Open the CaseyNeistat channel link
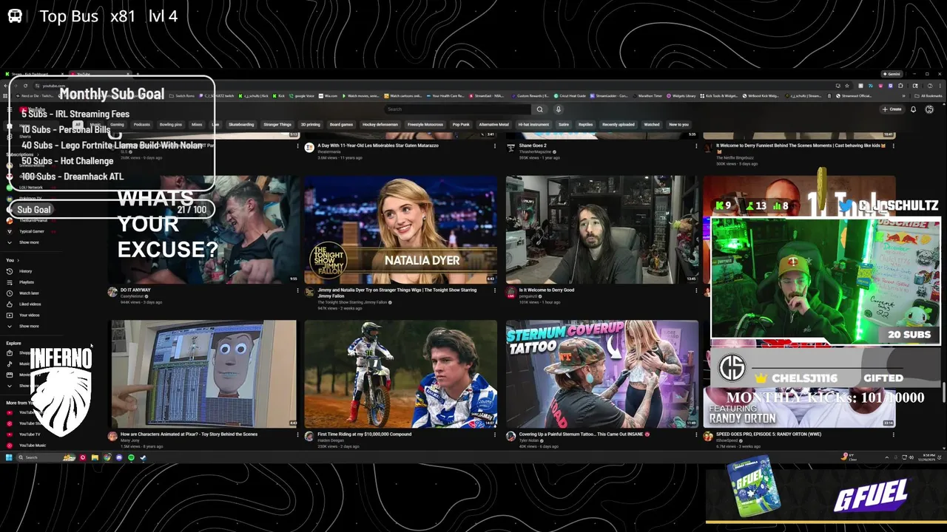 [132, 296]
